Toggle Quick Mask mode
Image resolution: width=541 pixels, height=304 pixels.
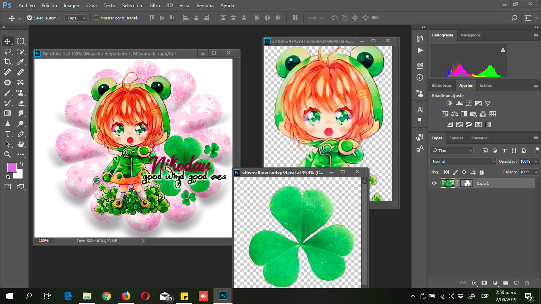(x=8, y=186)
